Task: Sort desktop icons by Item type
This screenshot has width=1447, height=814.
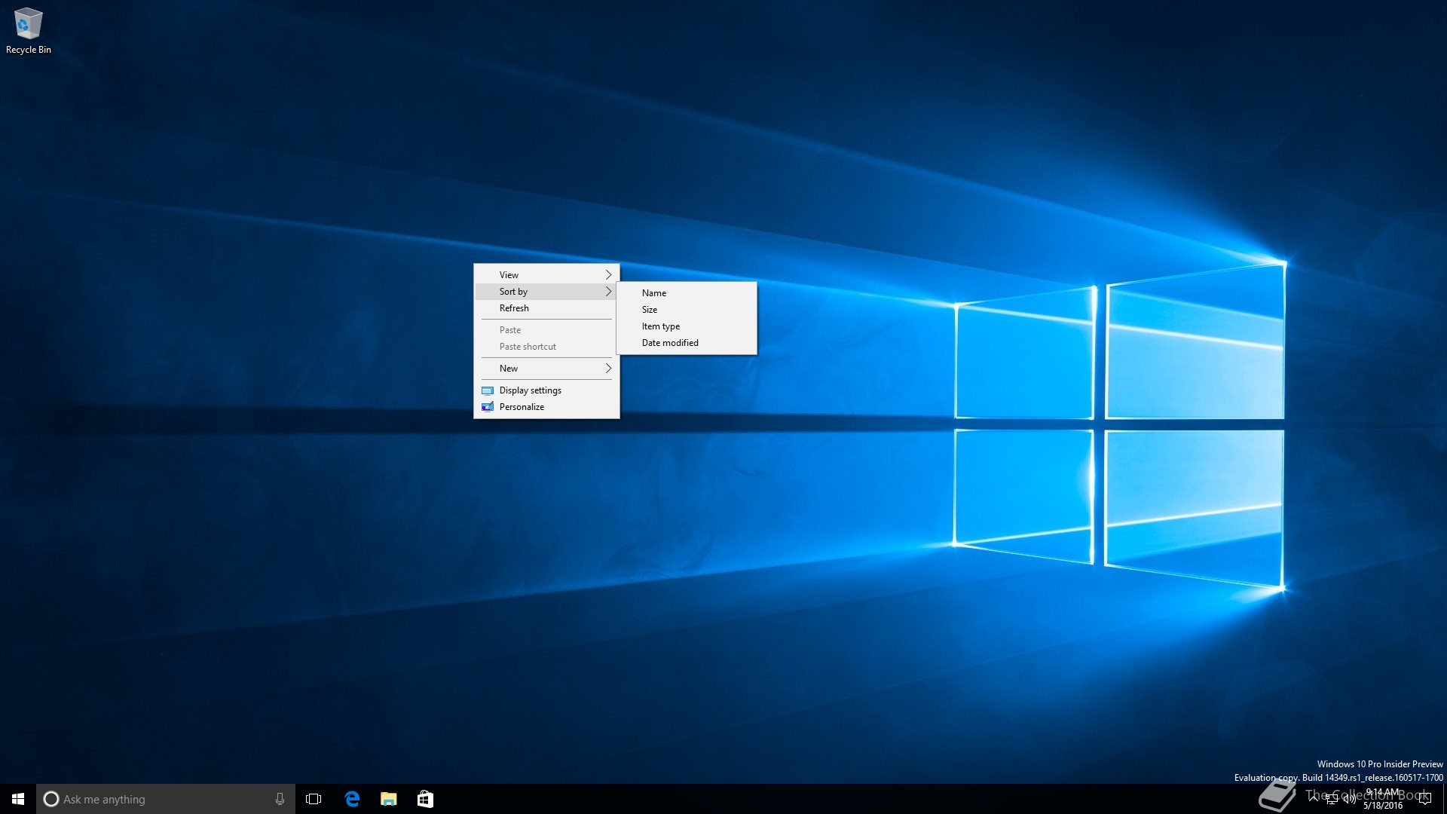Action: coord(687,326)
